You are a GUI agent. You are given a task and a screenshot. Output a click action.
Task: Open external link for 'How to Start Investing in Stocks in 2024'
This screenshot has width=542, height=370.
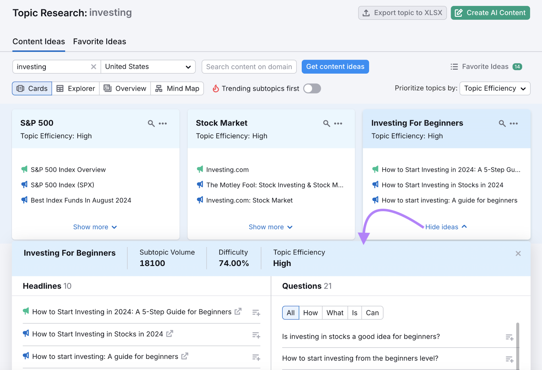[170, 334]
